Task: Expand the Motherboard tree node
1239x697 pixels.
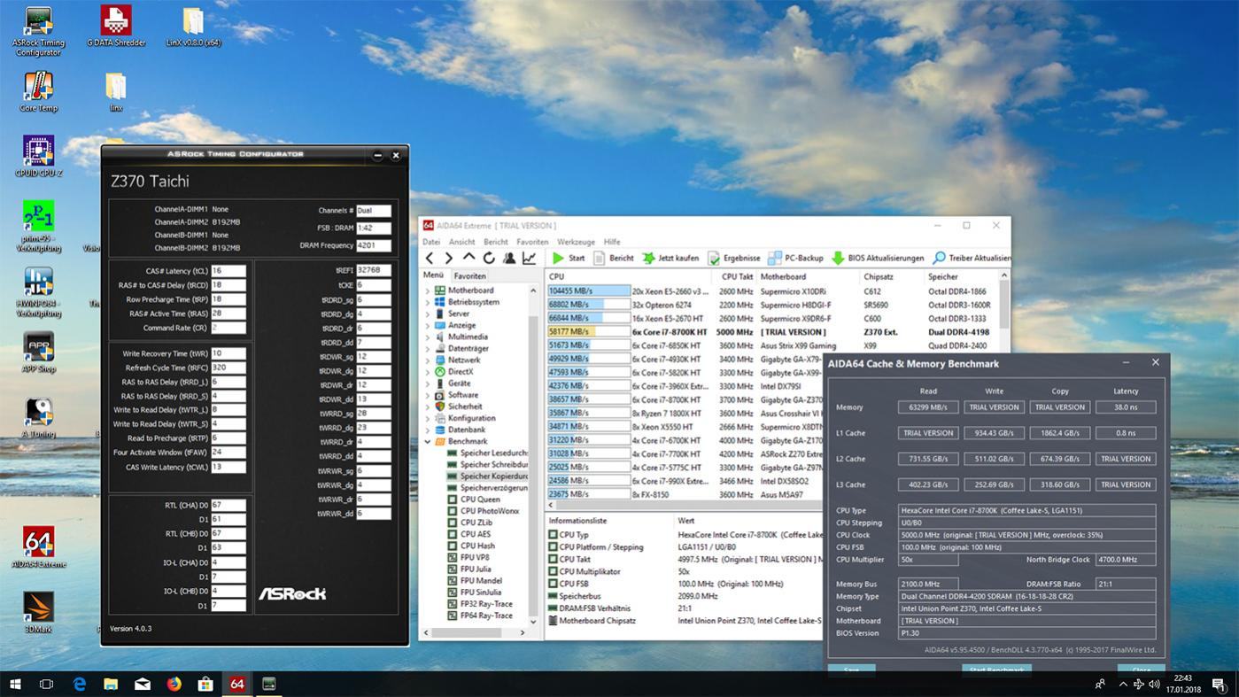Action: click(428, 290)
